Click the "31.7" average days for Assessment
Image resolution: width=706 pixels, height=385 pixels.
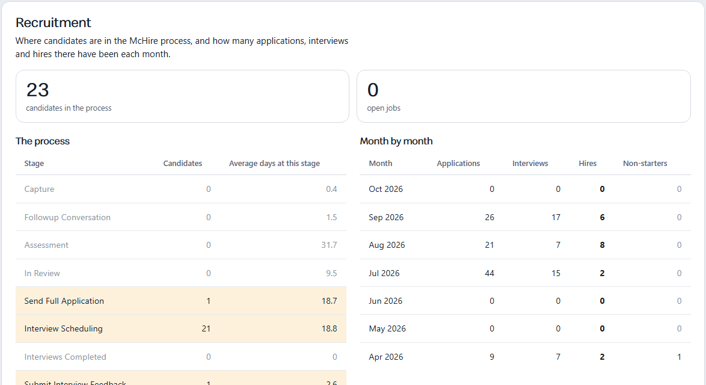tap(329, 245)
